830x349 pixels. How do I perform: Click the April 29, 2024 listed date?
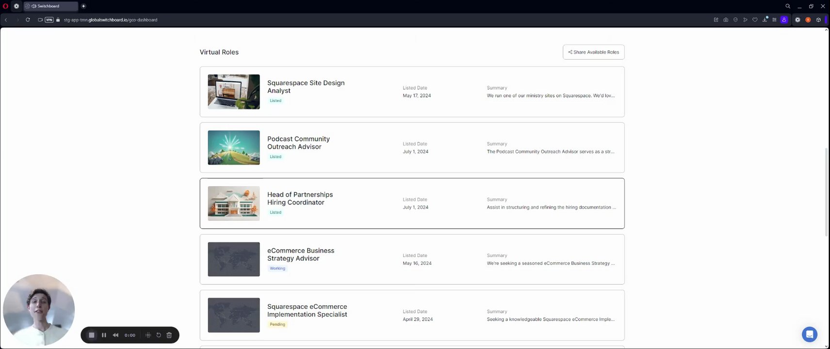(418, 319)
